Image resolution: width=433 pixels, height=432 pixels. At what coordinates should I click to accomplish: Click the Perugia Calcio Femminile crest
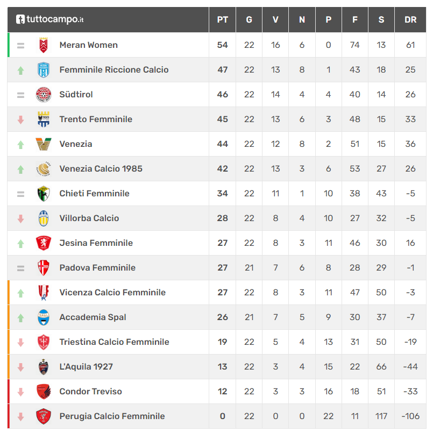click(44, 416)
